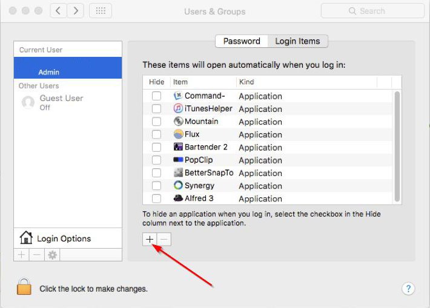Add a new user account with plus
Image resolution: width=430 pixels, height=308 pixels.
[x=21, y=255]
